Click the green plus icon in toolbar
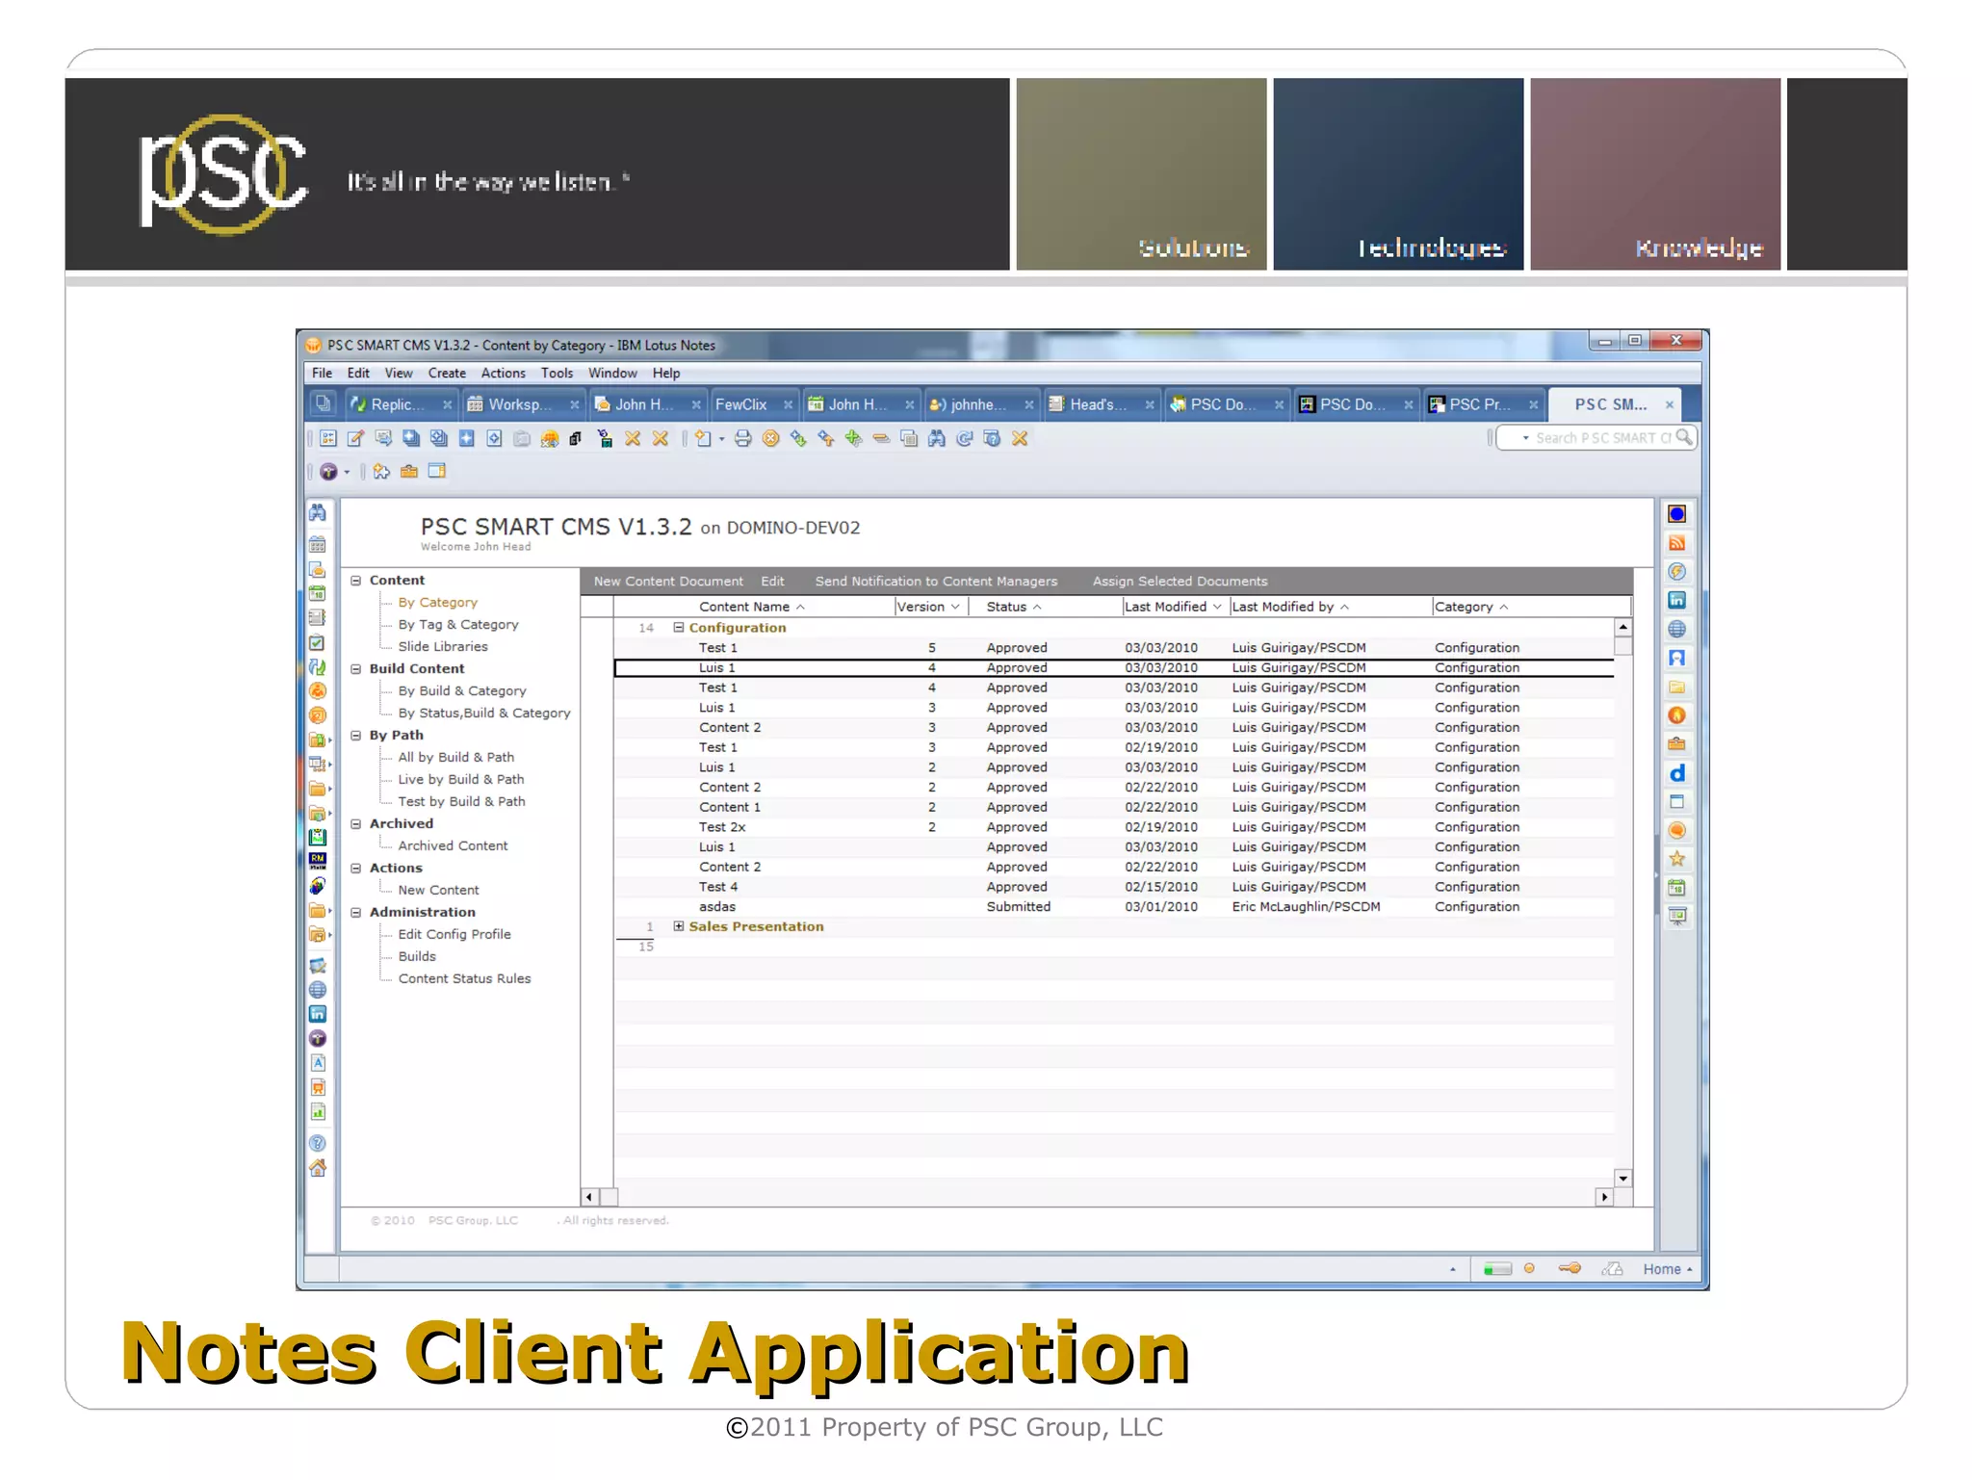This screenshot has height=1480, width=1972. 853,439
